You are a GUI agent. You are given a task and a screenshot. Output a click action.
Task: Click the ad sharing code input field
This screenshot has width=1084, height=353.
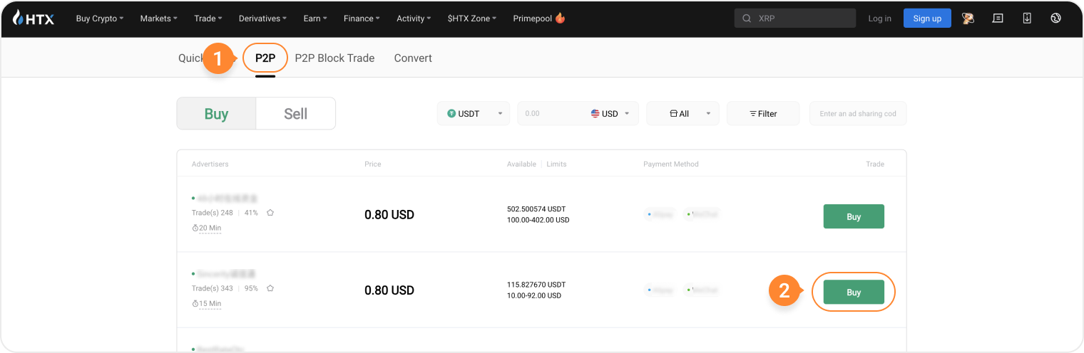coord(857,114)
